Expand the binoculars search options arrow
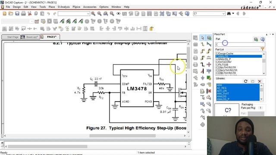The width and height of the screenshot is (276, 155). point(233,13)
